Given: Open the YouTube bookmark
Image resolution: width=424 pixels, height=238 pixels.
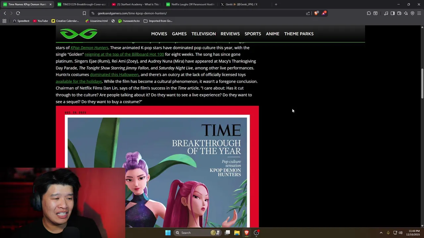Looking at the screenshot, I should pyautogui.click(x=40, y=21).
